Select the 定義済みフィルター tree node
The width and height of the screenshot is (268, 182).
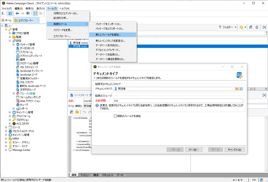[x=28, y=78]
